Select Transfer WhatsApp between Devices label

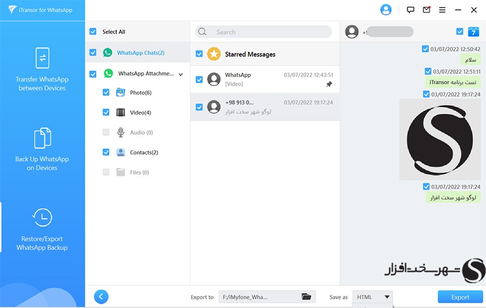click(x=42, y=84)
